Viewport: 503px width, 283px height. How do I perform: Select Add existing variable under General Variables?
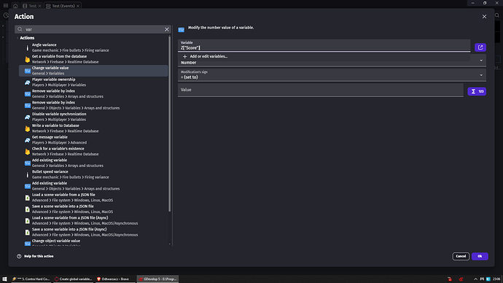pyautogui.click(x=93, y=163)
